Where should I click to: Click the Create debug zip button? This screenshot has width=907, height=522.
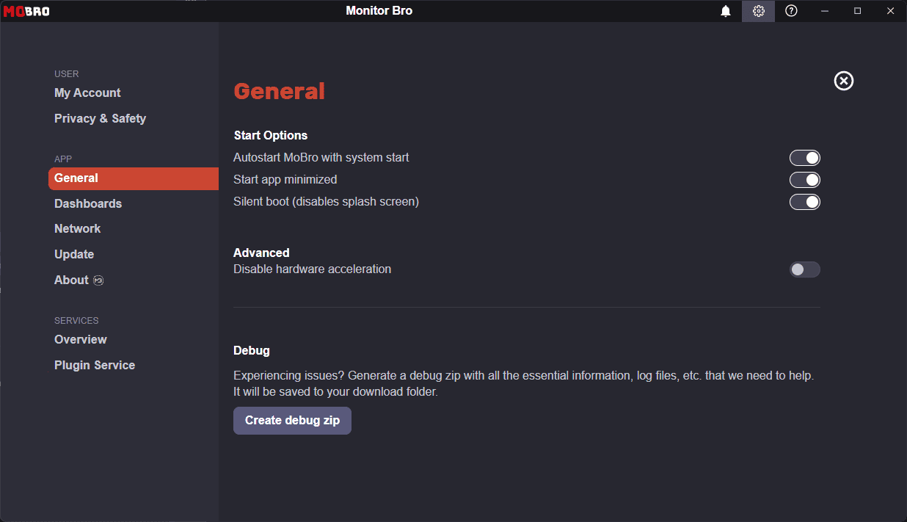(x=292, y=420)
